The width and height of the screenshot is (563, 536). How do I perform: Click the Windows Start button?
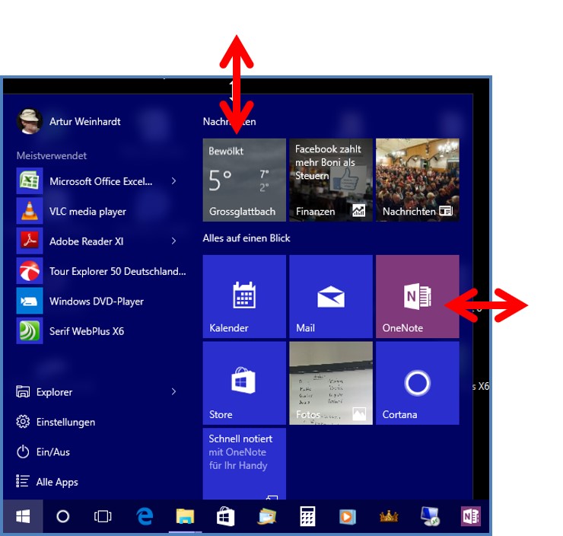point(23,517)
